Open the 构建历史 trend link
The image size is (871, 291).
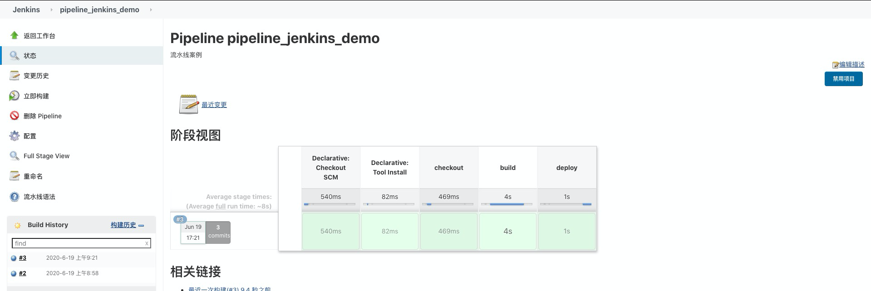coord(123,225)
